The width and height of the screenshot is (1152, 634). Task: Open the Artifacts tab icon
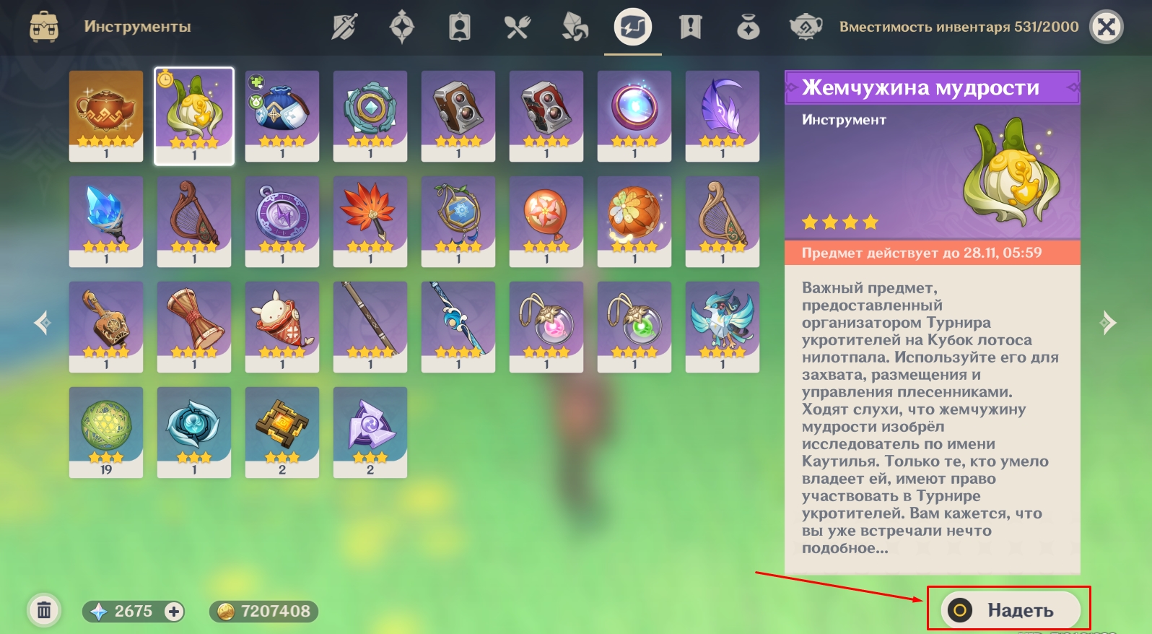(402, 27)
